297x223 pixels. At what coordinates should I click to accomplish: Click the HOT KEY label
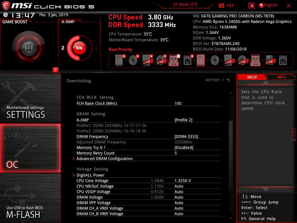[213, 80]
